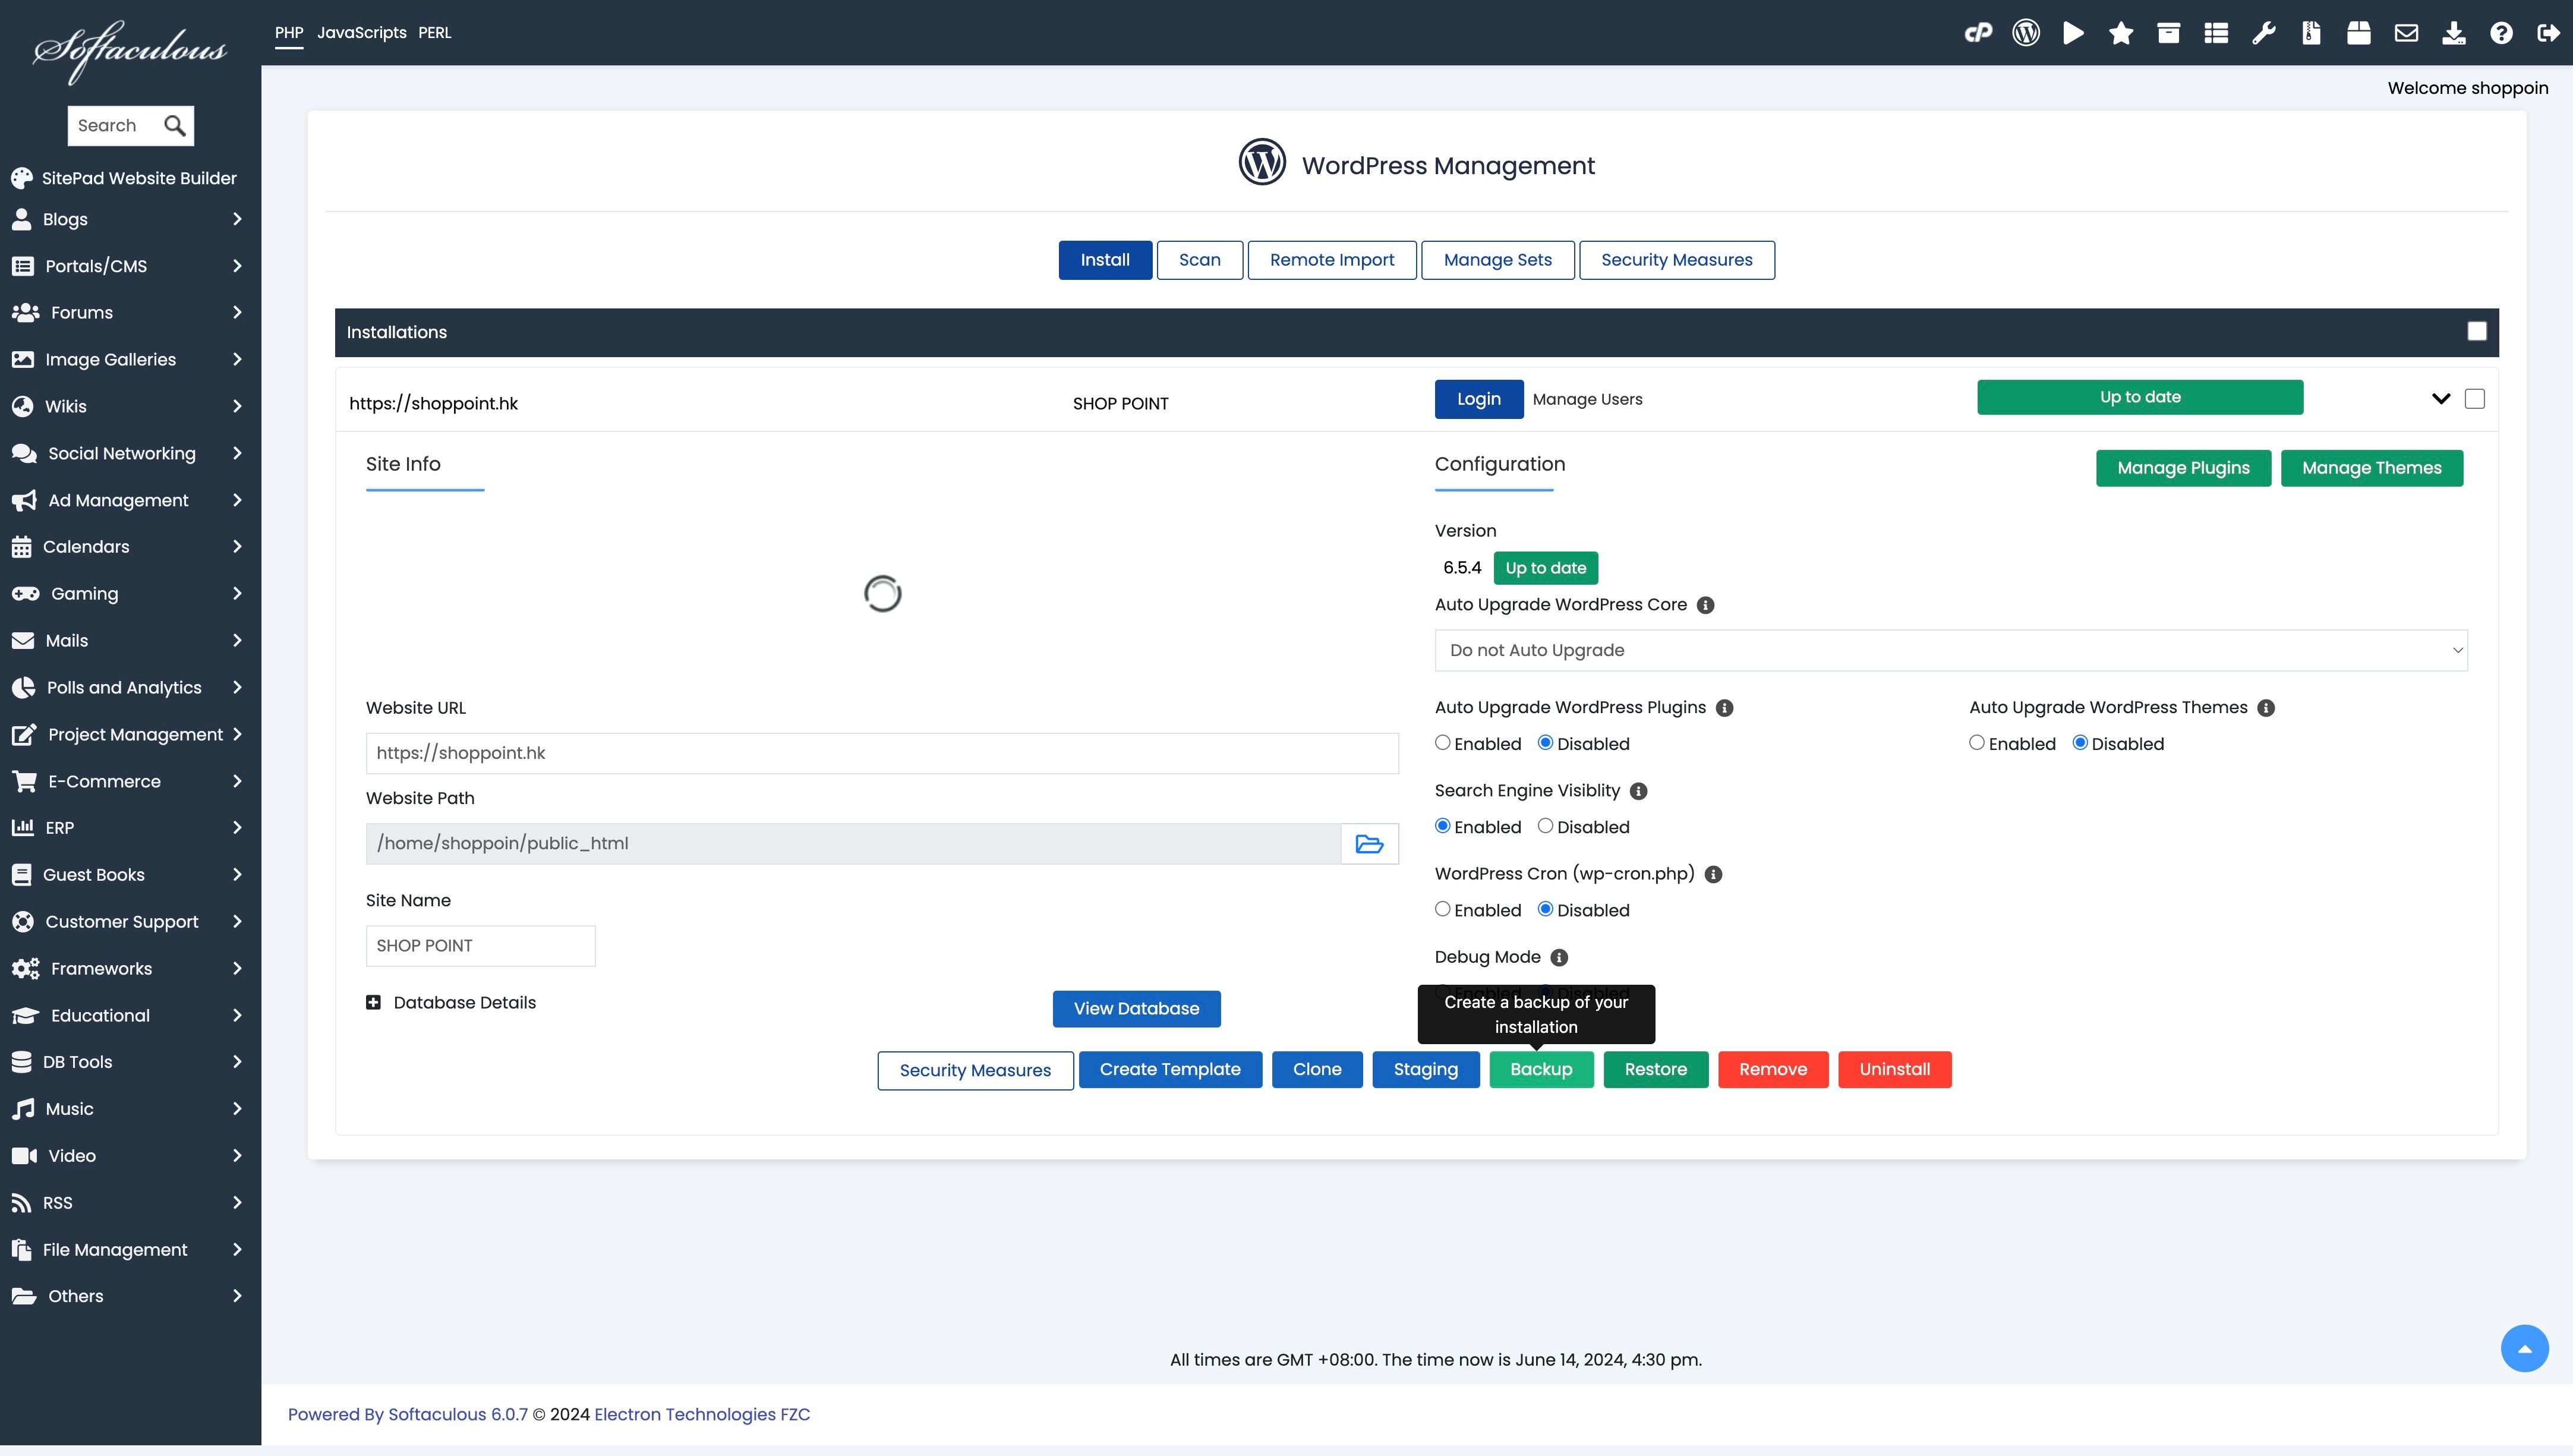This screenshot has height=1456, width=2573.
Task: Open the demos play icon
Action: pyautogui.click(x=2073, y=33)
